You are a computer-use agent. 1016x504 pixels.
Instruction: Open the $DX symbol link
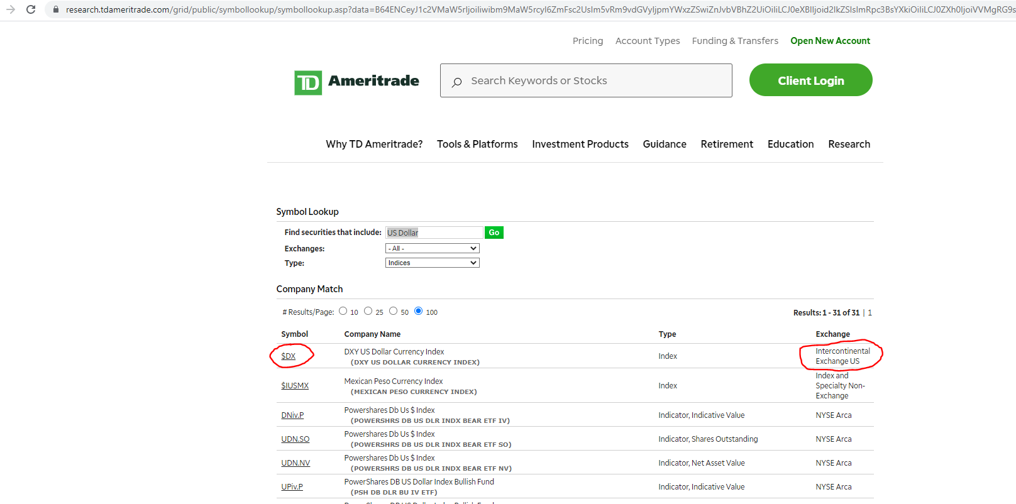[288, 356]
